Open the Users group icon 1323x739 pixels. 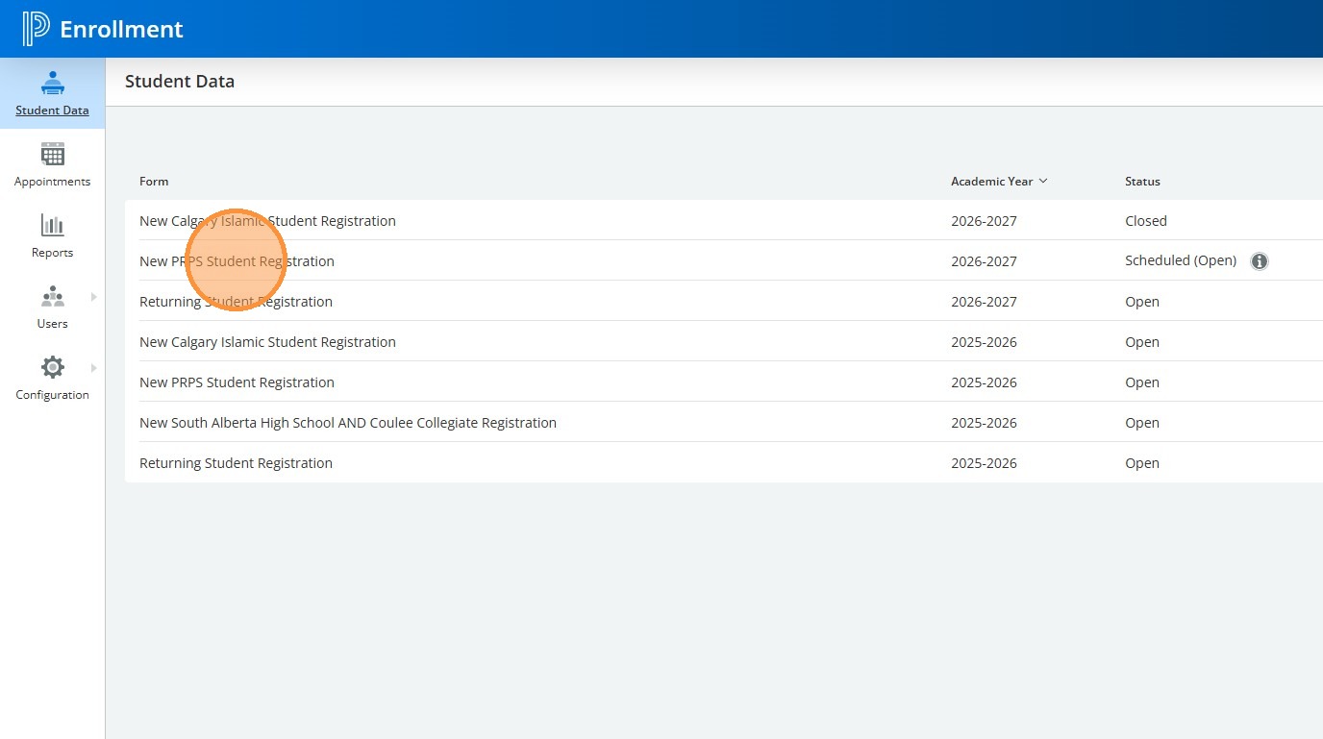(x=52, y=296)
